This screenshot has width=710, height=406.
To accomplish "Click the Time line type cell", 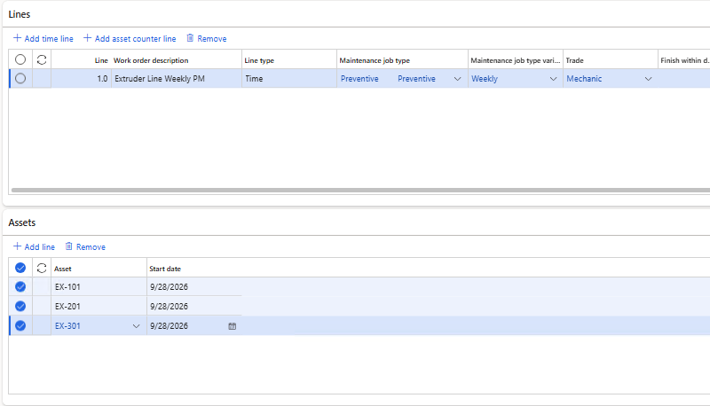I will pos(289,79).
